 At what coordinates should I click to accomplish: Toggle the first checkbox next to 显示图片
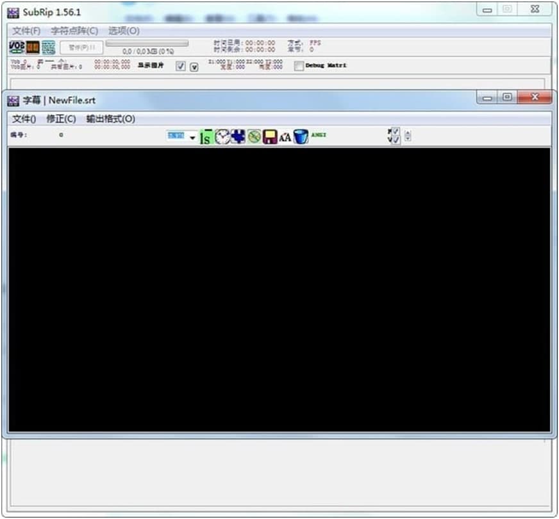(x=181, y=66)
